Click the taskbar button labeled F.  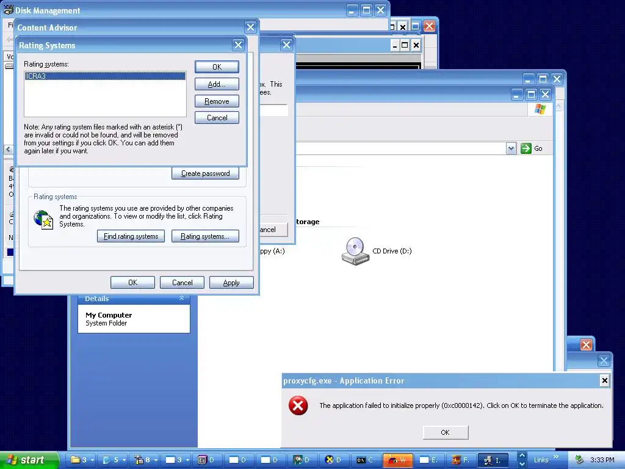[x=461, y=460]
